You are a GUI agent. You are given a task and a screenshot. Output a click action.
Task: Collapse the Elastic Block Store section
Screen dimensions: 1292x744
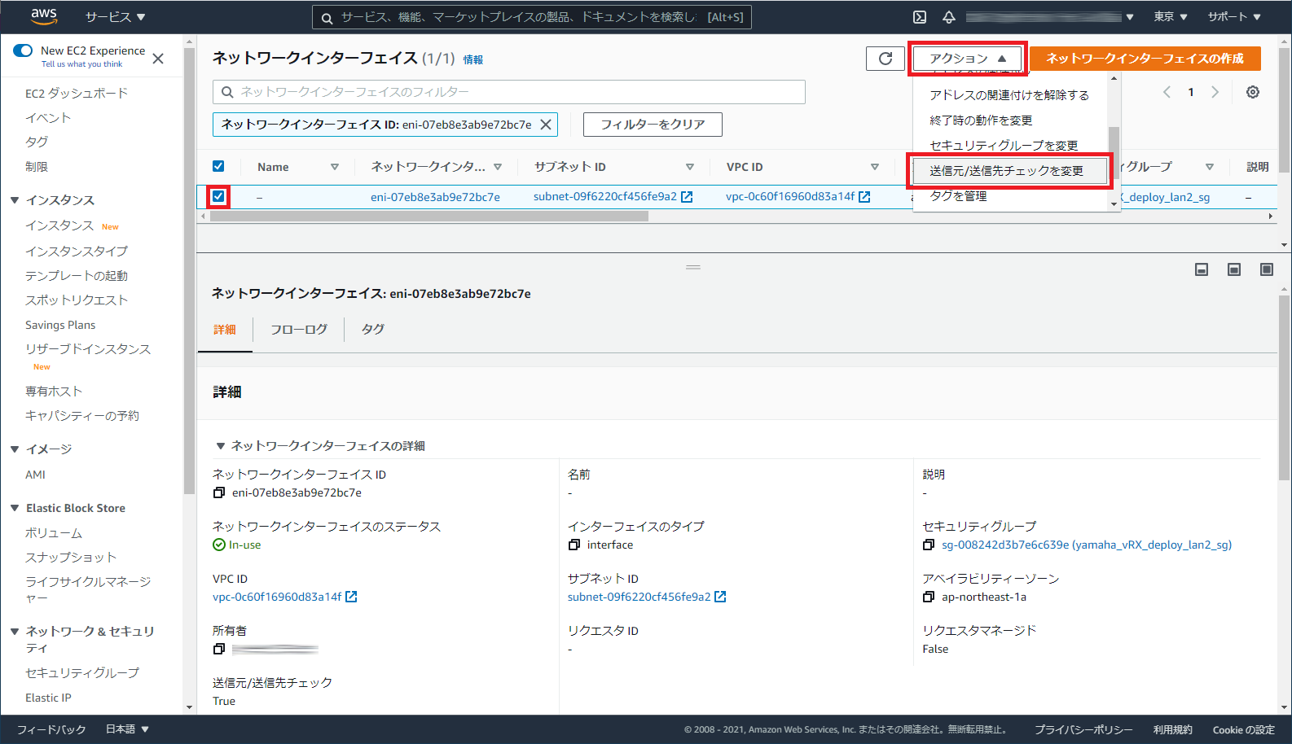pyautogui.click(x=15, y=508)
